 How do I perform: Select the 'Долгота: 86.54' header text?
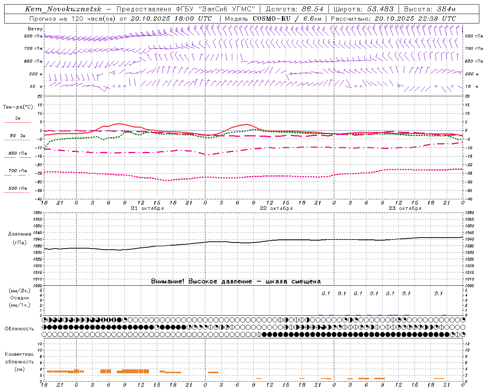click(294, 9)
